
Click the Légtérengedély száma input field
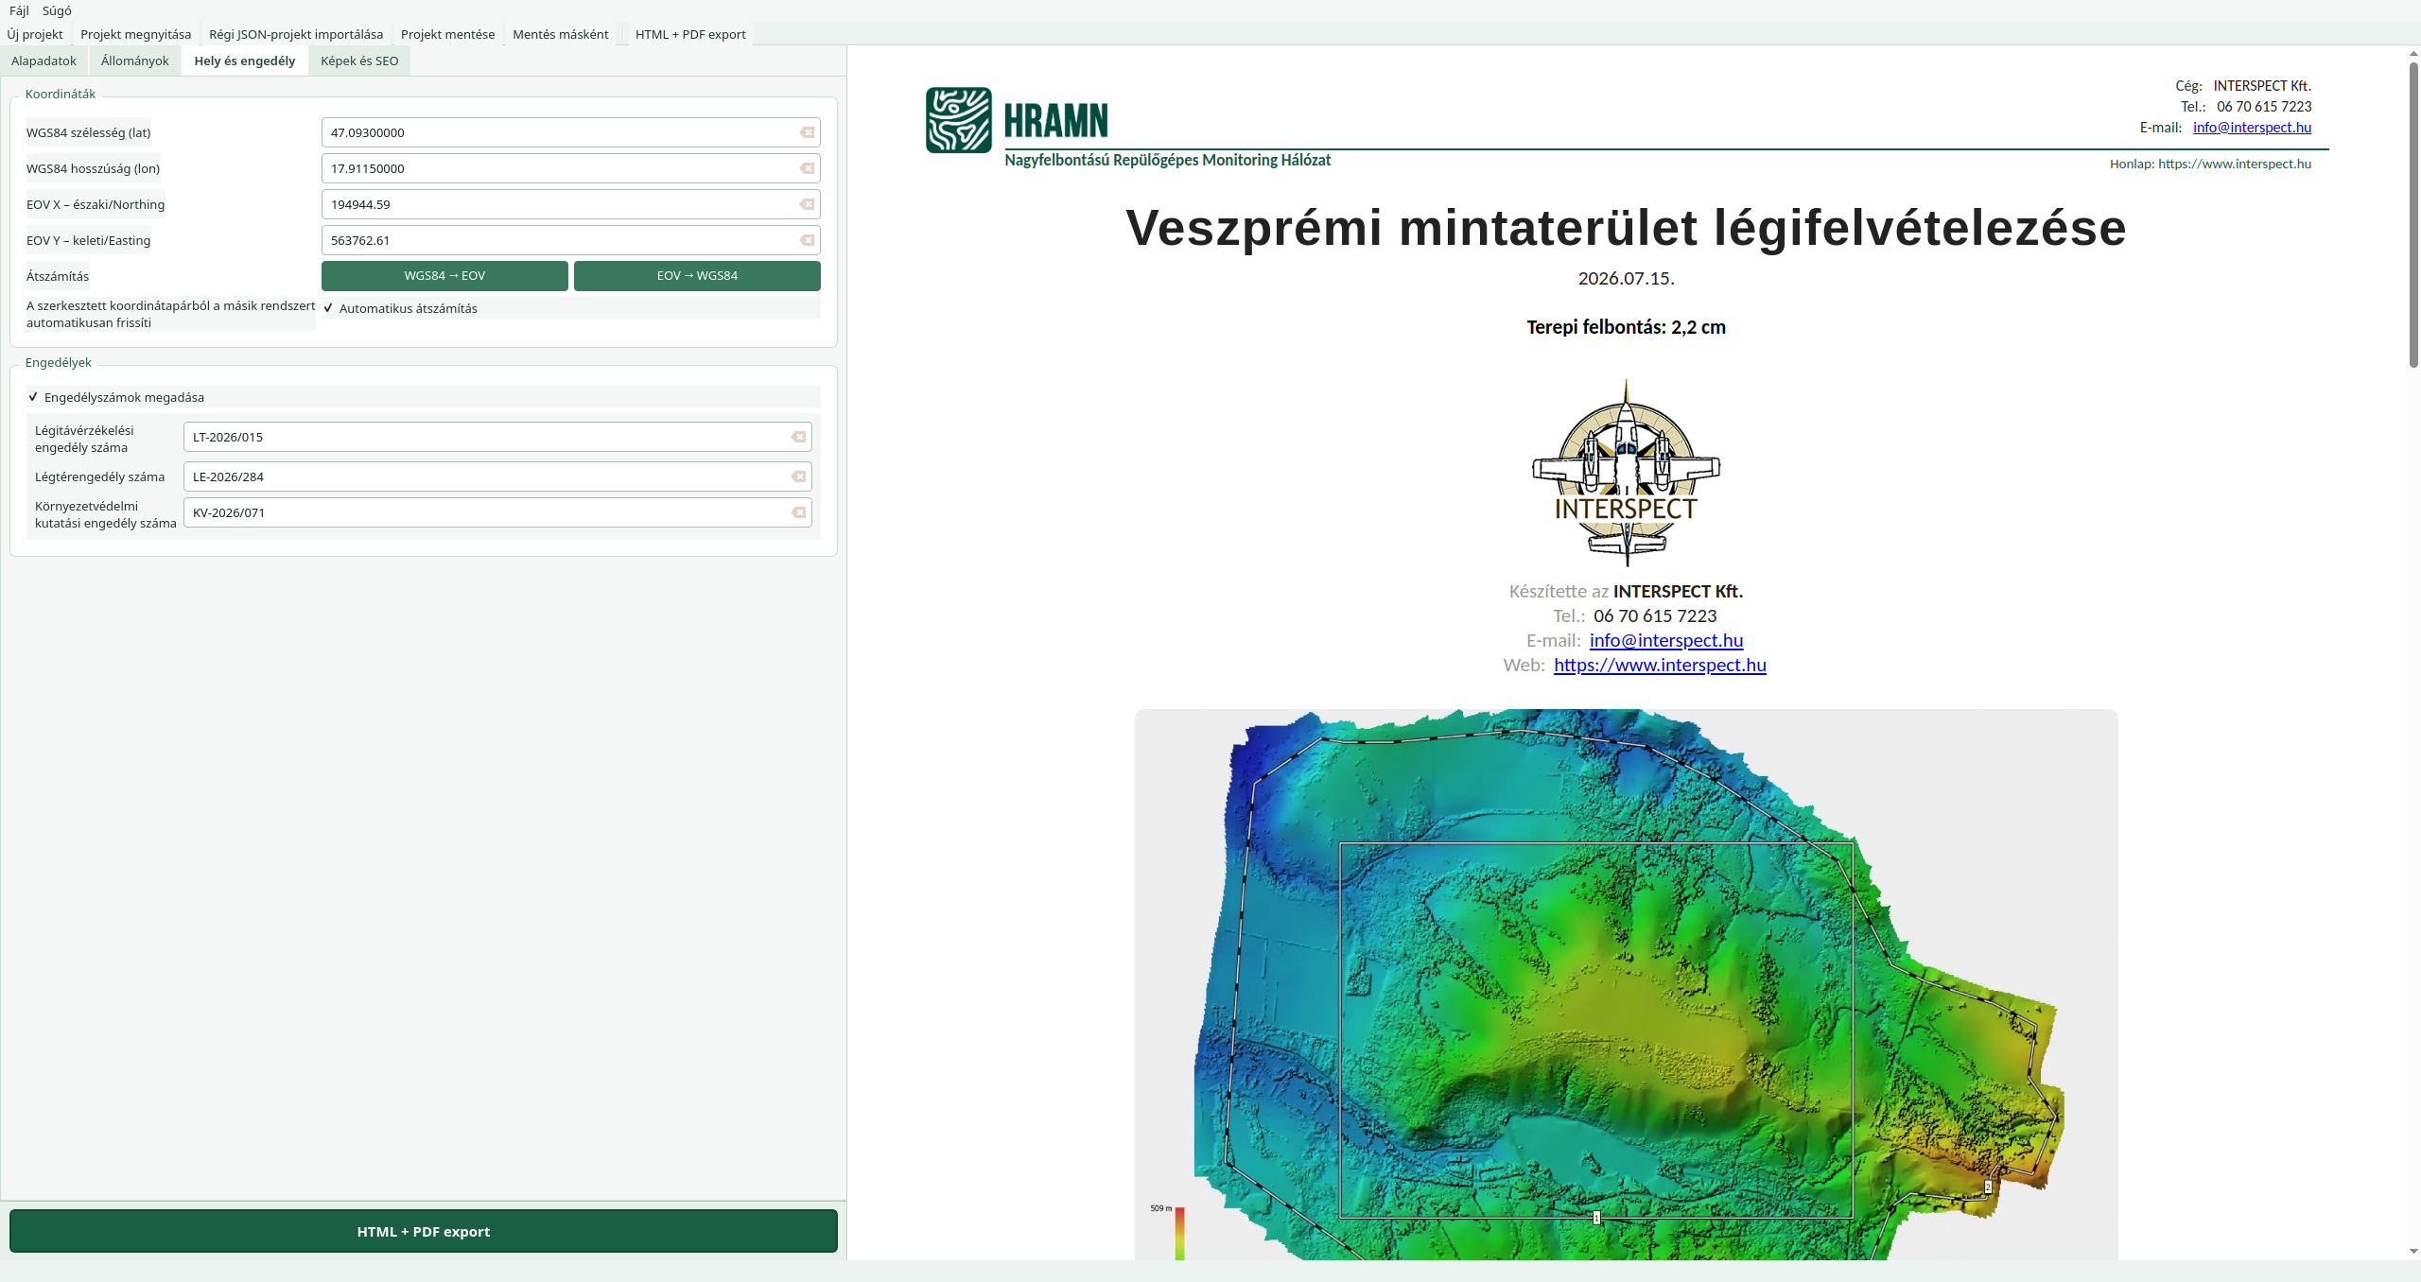click(497, 476)
